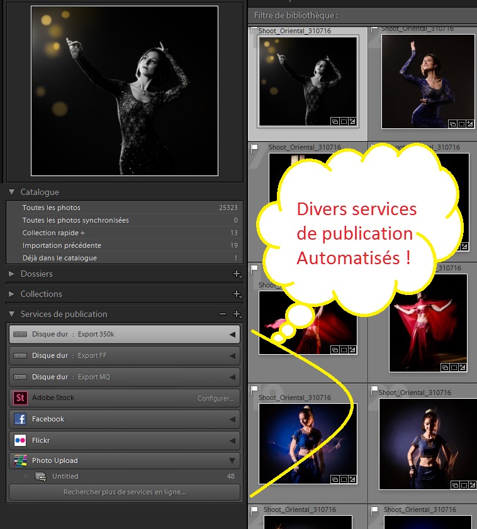Click the Adobe Stock service icon
Viewport: 477px width, 529px height.
pos(20,398)
